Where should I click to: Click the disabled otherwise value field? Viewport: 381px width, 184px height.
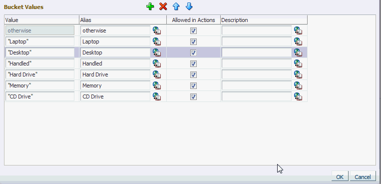(40, 30)
